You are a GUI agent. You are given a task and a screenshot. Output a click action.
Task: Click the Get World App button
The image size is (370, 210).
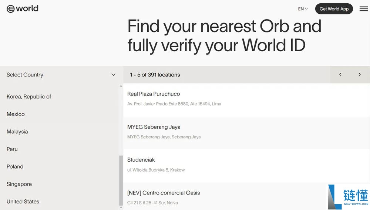pos(334,9)
